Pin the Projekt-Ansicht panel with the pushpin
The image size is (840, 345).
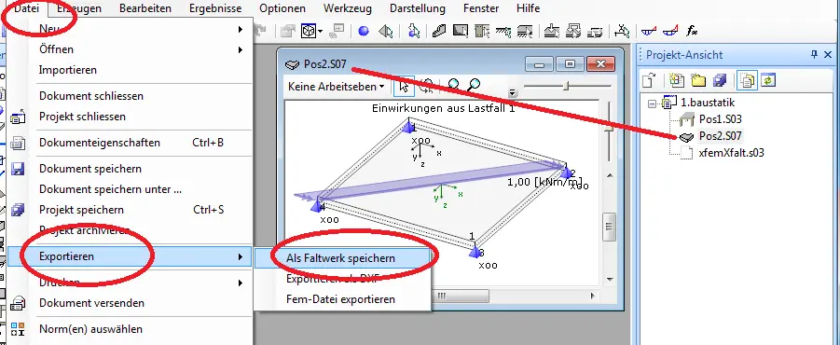click(814, 54)
